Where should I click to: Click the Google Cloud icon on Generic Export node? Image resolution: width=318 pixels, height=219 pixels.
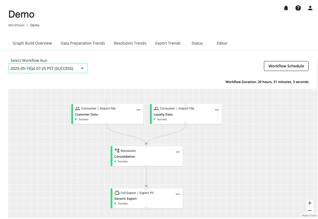tap(117, 193)
